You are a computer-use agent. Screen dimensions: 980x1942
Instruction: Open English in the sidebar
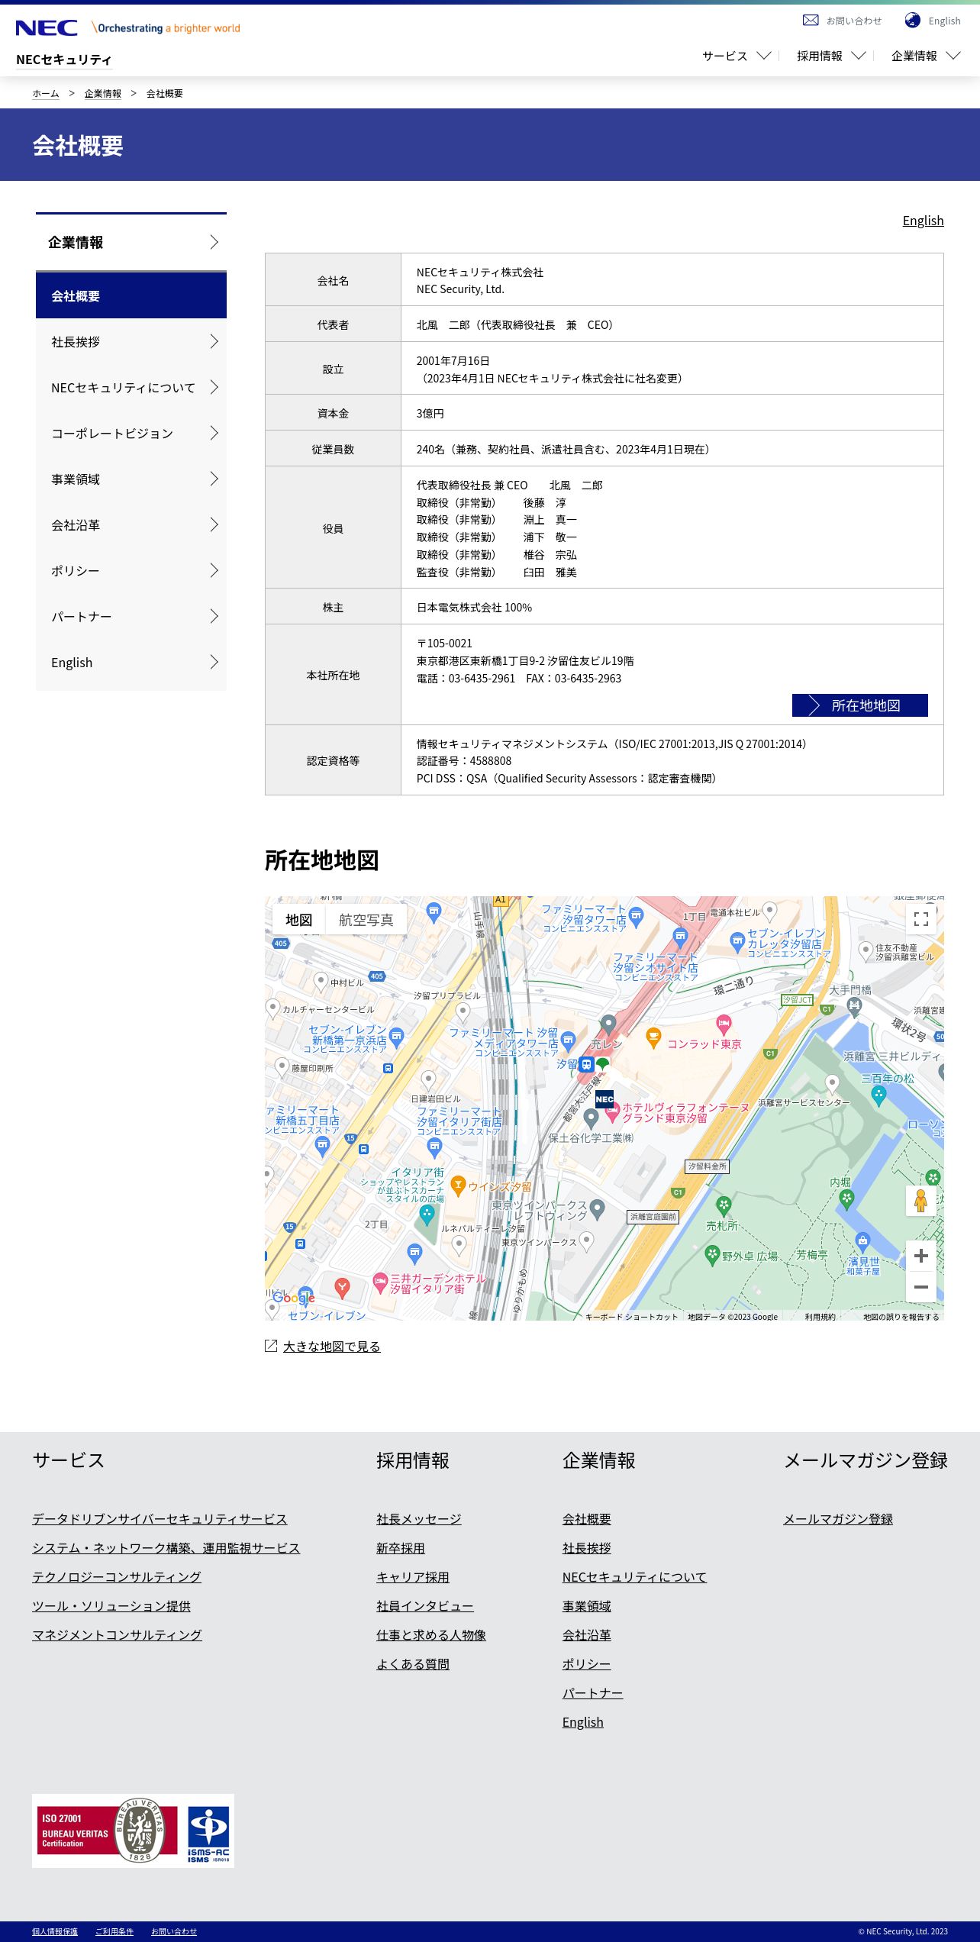pos(131,662)
